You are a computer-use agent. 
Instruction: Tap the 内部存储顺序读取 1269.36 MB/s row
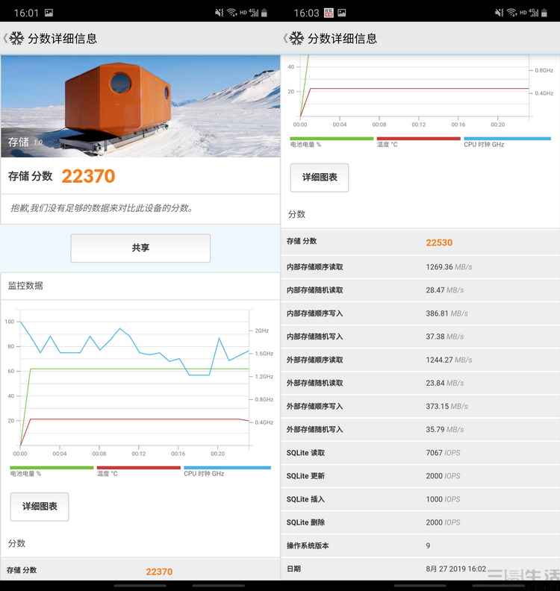[420, 267]
